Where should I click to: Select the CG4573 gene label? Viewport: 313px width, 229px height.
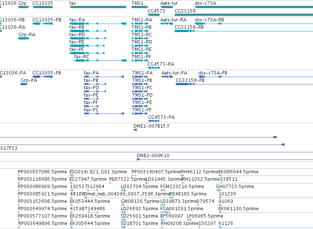[156, 11]
